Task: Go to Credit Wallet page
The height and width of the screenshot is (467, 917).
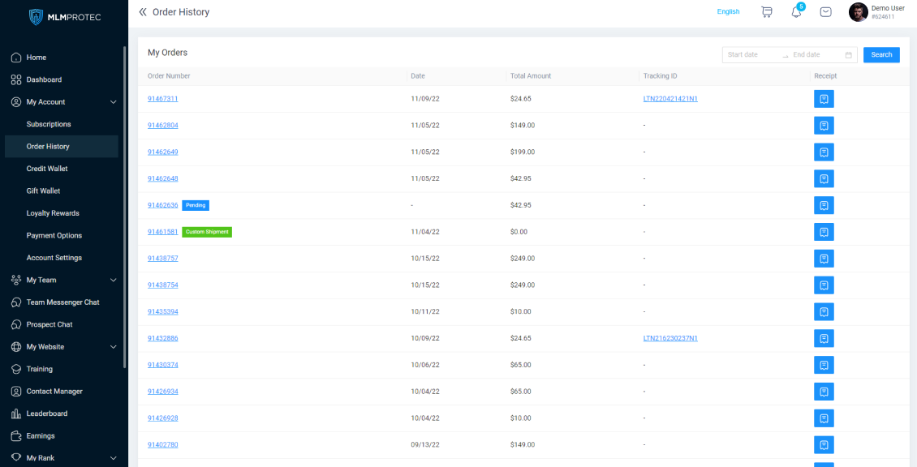Action: point(47,169)
